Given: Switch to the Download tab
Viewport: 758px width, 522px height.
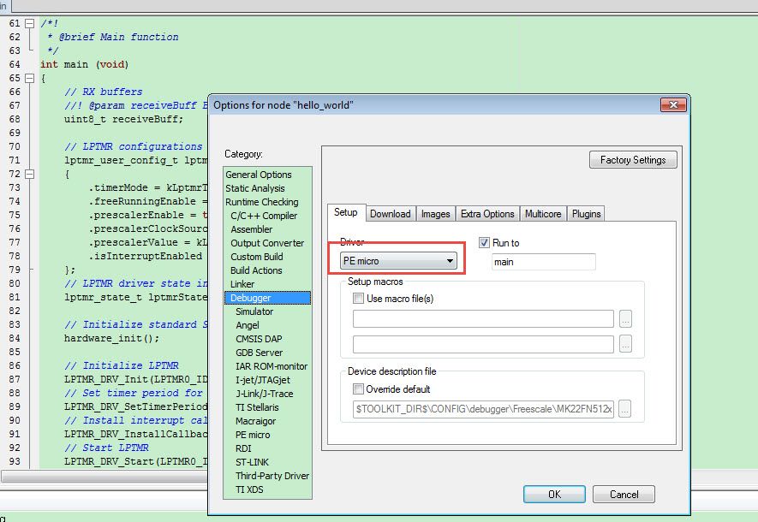Looking at the screenshot, I should (390, 214).
